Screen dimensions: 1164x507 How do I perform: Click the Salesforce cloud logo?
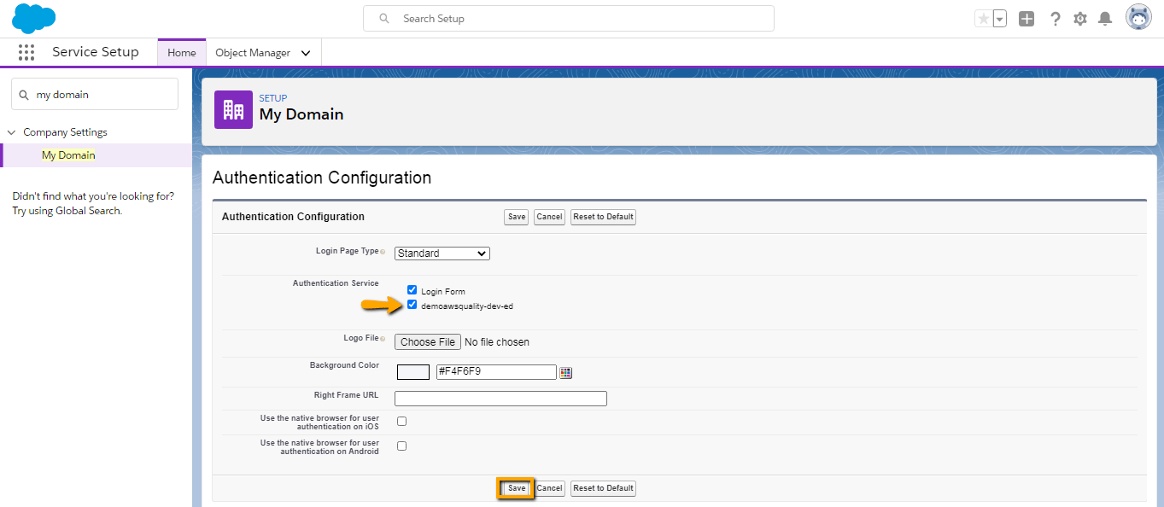(34, 18)
